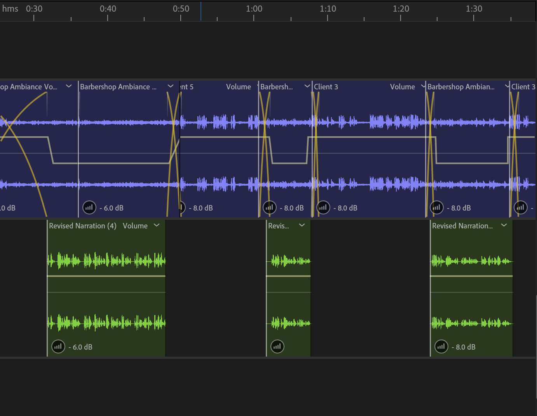Click the volume icon on the Barbersh... clip
Screen dimensions: 537x416
click(270, 208)
